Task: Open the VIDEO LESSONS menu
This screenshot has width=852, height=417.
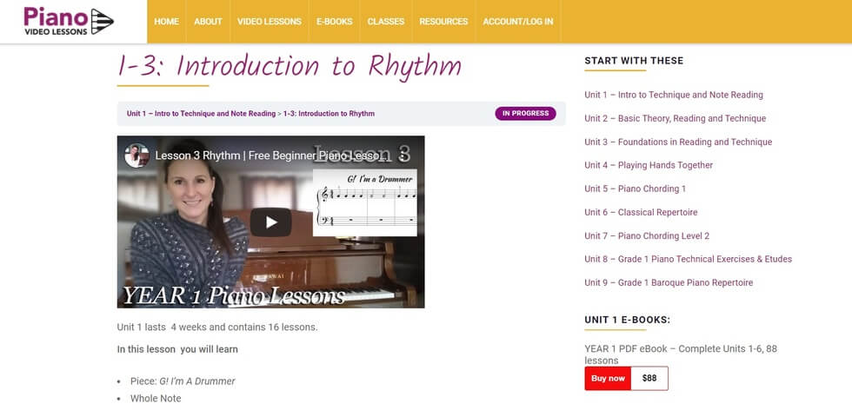Action: [x=269, y=22]
